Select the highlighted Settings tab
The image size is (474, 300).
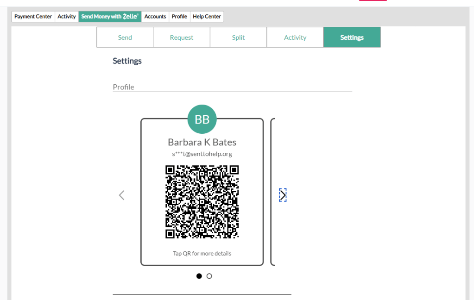click(x=352, y=37)
